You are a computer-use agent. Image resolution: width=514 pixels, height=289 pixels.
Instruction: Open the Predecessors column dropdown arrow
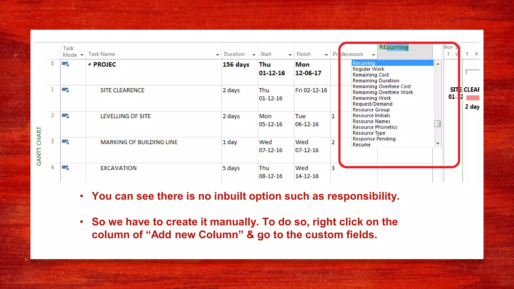click(373, 55)
